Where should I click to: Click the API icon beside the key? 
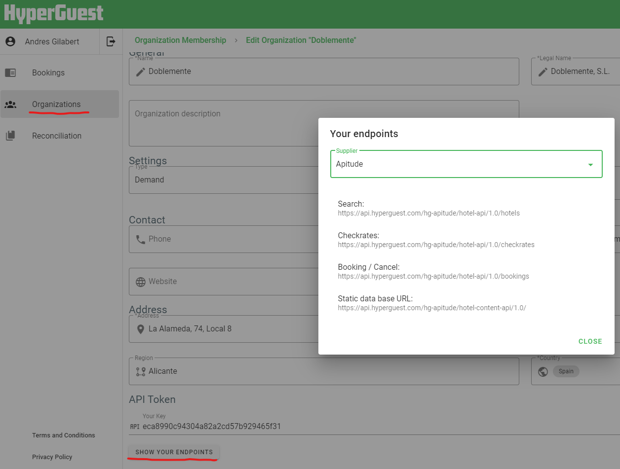pos(135,427)
